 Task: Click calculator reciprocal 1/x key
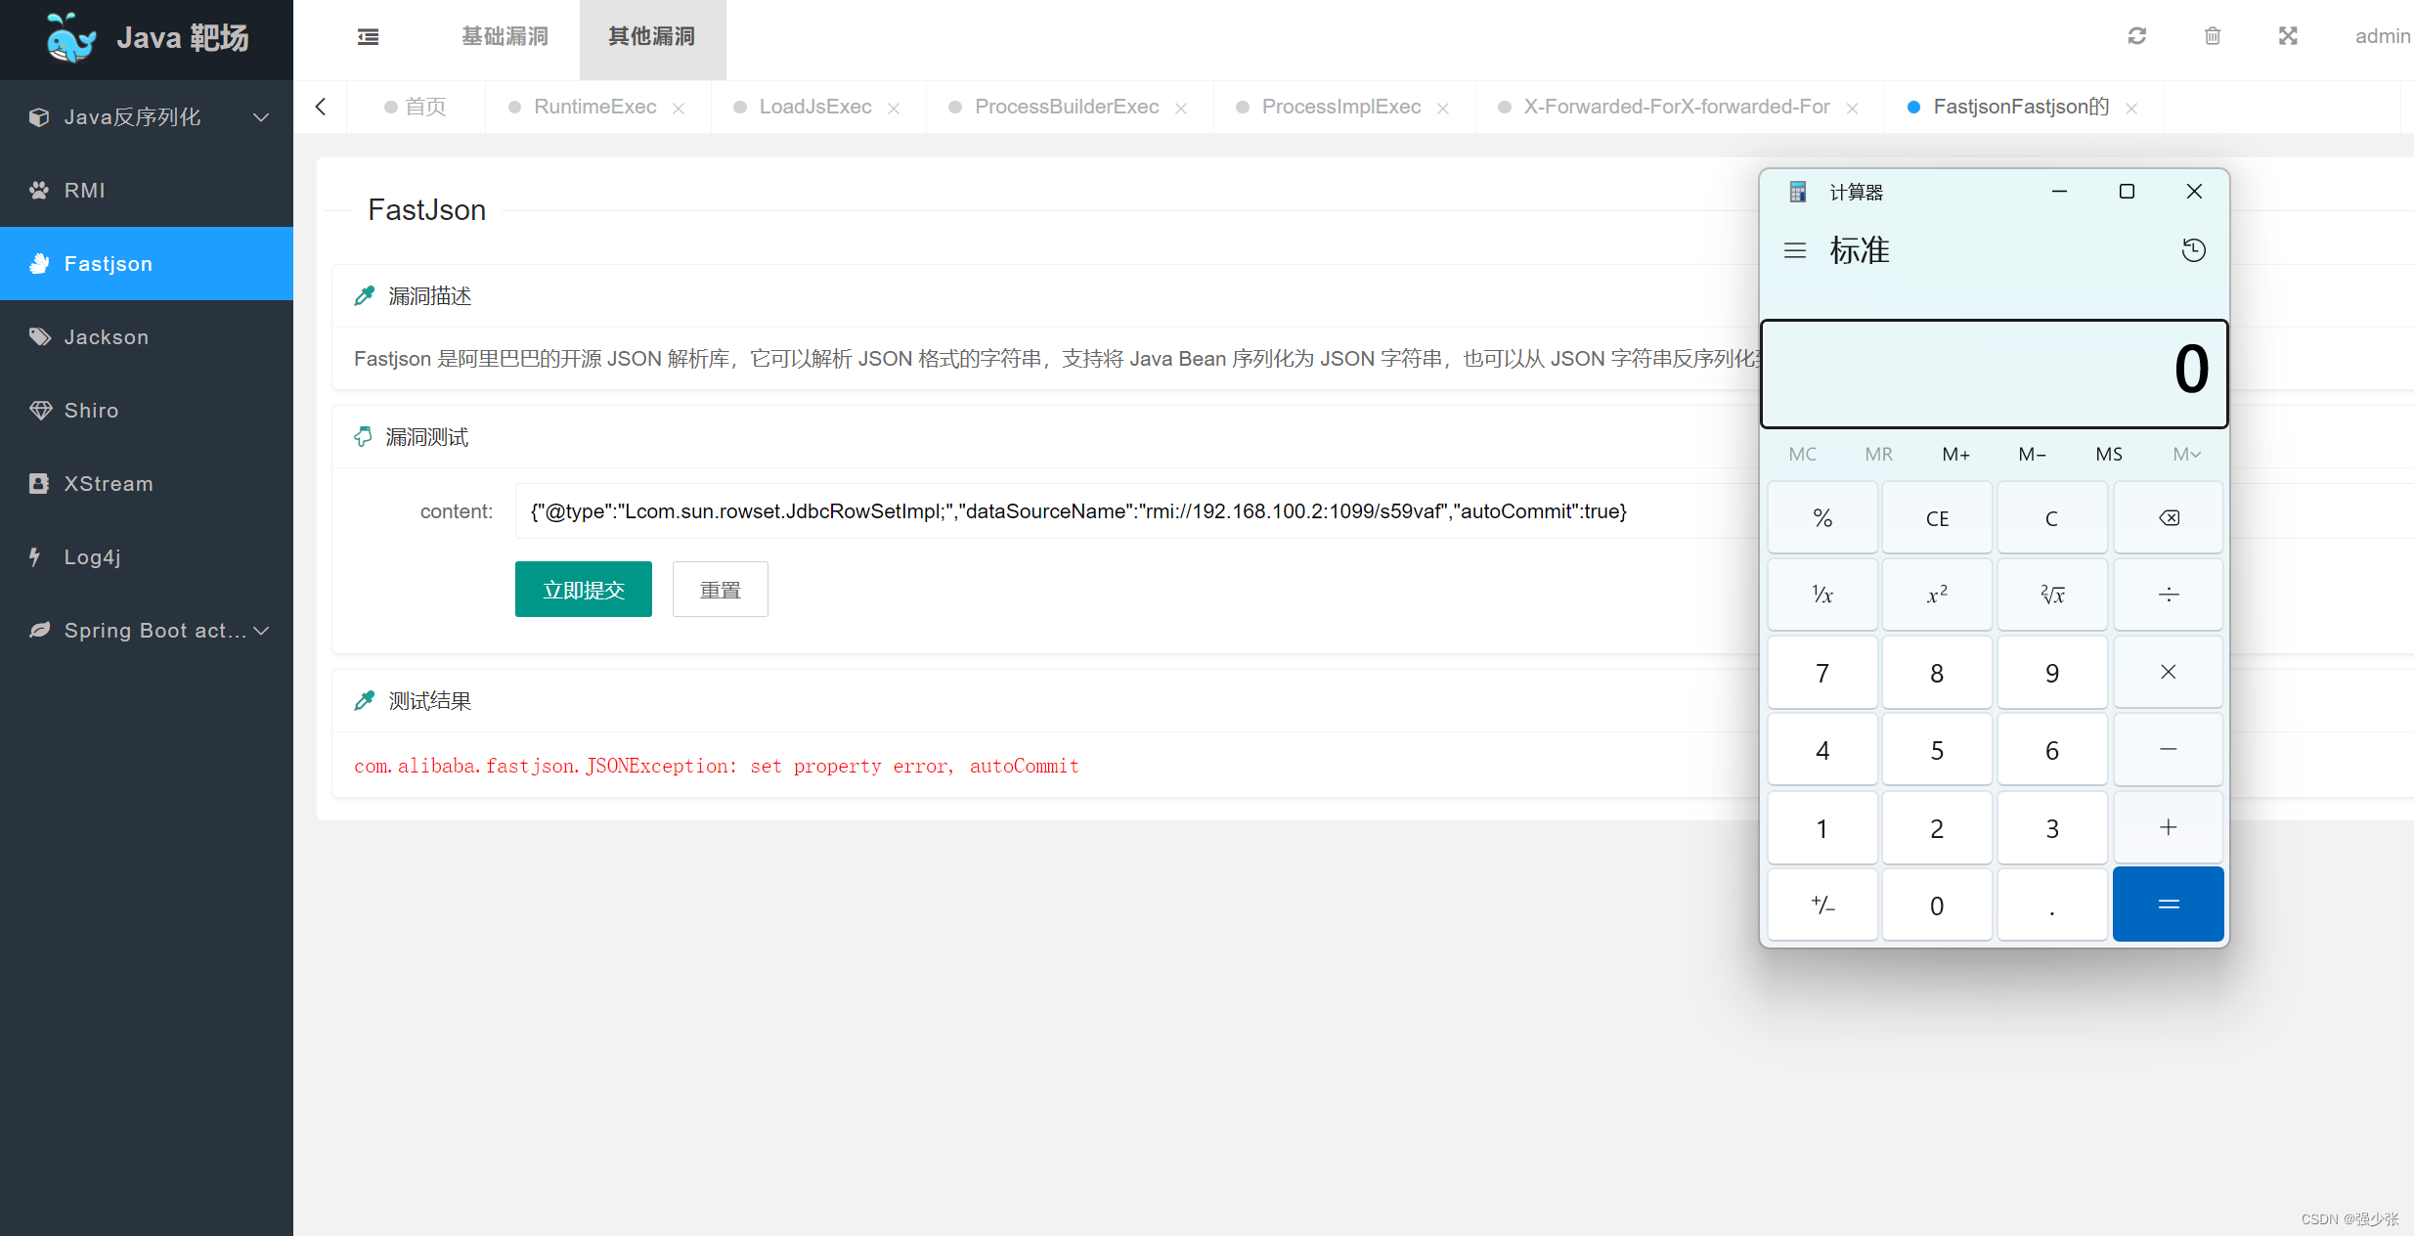pyautogui.click(x=1822, y=595)
